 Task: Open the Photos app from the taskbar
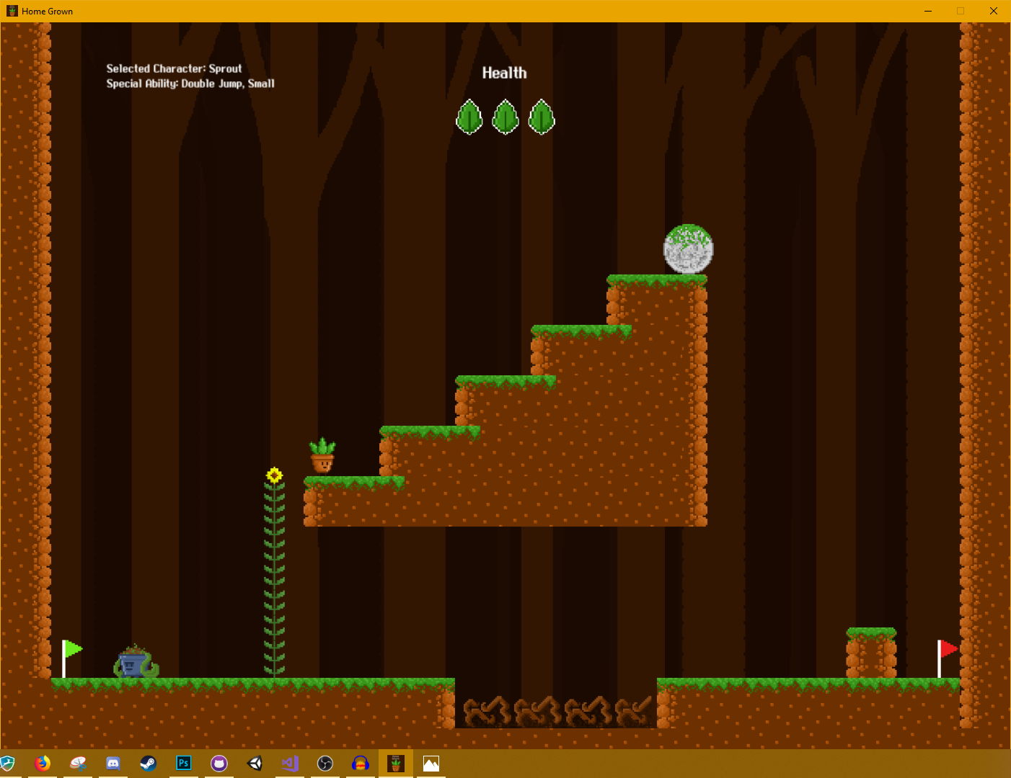coord(431,764)
